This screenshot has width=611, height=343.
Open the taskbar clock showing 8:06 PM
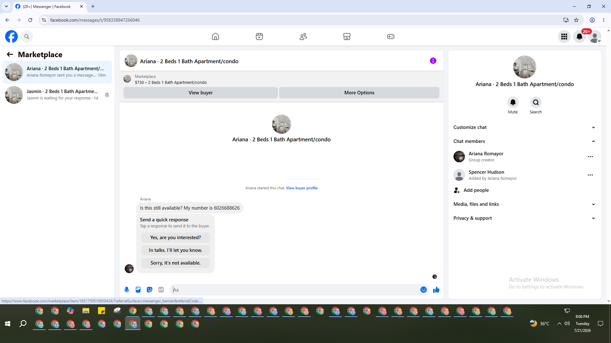click(x=582, y=324)
